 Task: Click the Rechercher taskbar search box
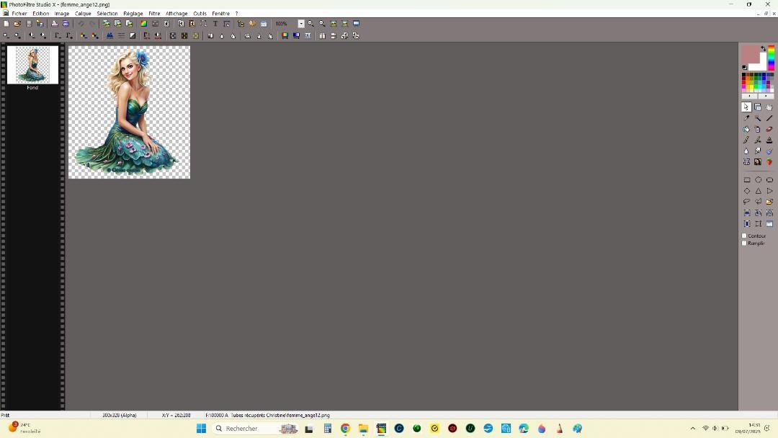(x=256, y=429)
